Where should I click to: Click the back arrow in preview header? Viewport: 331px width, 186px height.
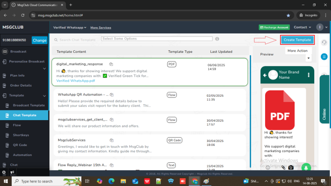pyautogui.click(x=265, y=75)
